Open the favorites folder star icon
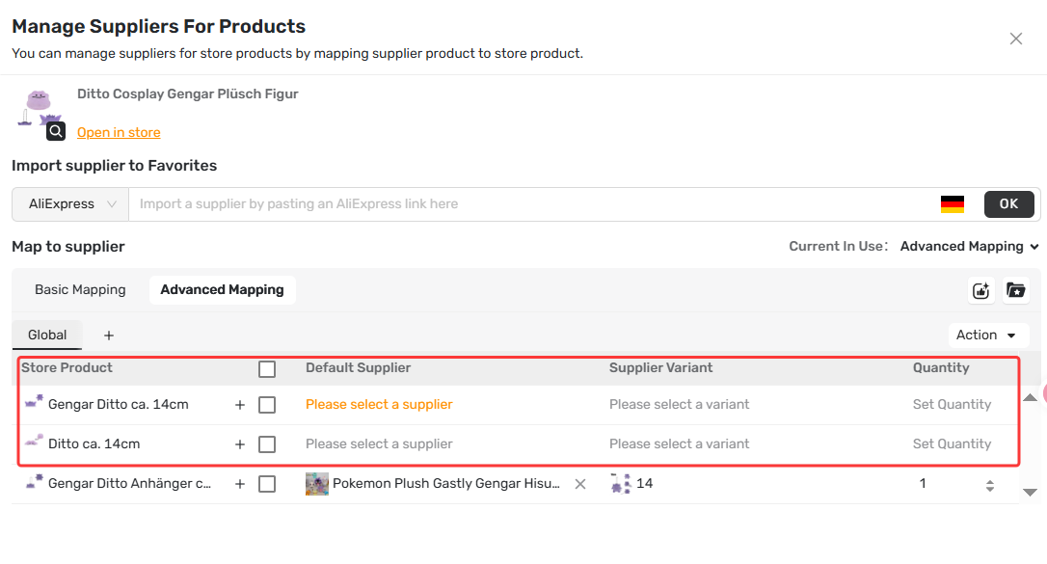The width and height of the screenshot is (1047, 564). (1015, 290)
